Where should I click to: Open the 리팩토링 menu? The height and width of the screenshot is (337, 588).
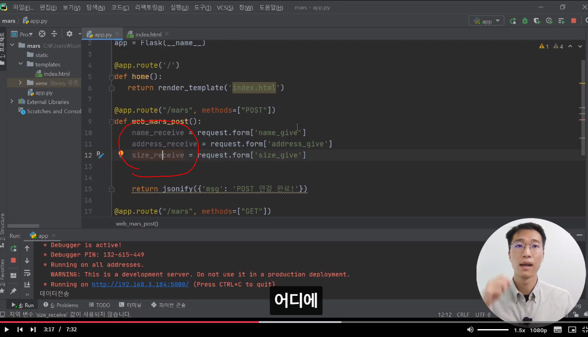pyautogui.click(x=150, y=7)
